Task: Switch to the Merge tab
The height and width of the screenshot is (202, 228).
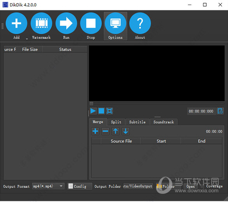Action: coord(98,122)
